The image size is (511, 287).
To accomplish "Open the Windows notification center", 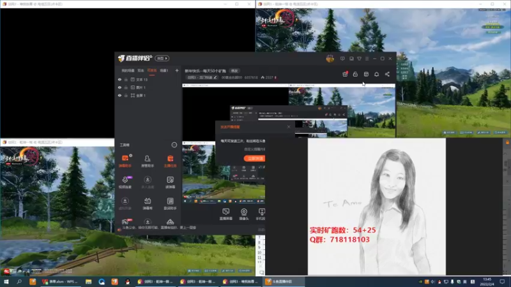I will [503, 281].
